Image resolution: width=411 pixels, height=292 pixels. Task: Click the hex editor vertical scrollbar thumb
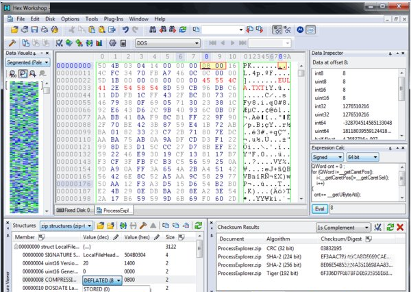point(301,73)
